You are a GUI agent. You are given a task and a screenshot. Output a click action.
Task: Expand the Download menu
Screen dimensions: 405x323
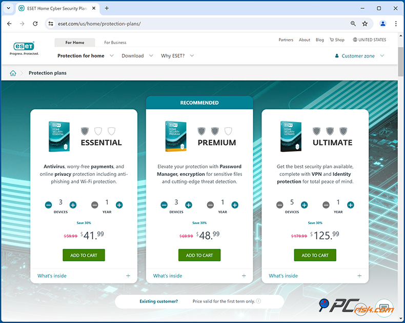137,56
